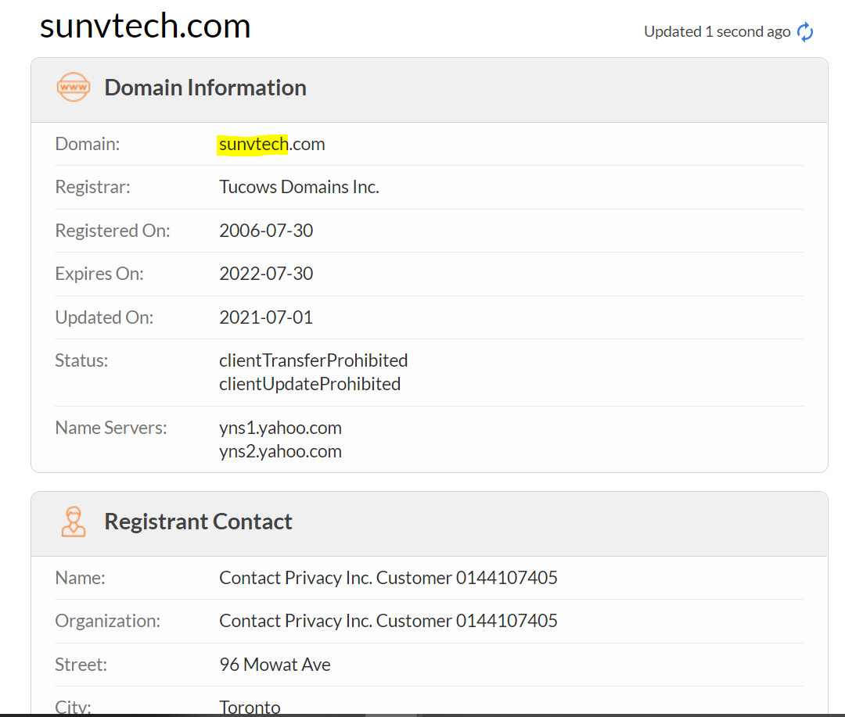Click the Expires On date 2022-07-30
Viewport: 845px width, 717px height.
[266, 274]
